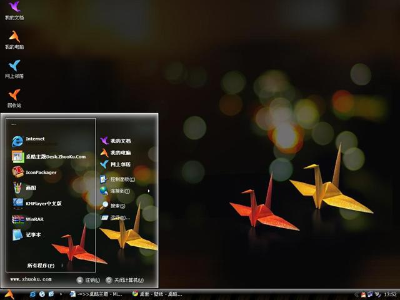Image resolution: width=400 pixels, height=300 pixels.
Task: Open 我的电脑 in the Start menu right column
Action: point(116,152)
